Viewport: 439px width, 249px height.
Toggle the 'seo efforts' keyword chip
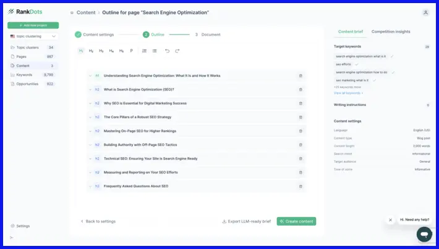click(344, 65)
